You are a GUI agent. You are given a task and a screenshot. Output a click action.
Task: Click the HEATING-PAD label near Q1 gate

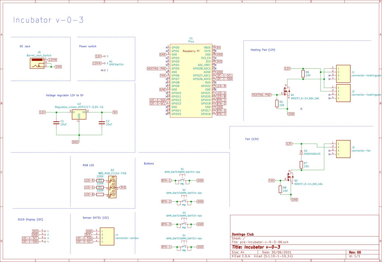coord(262,95)
